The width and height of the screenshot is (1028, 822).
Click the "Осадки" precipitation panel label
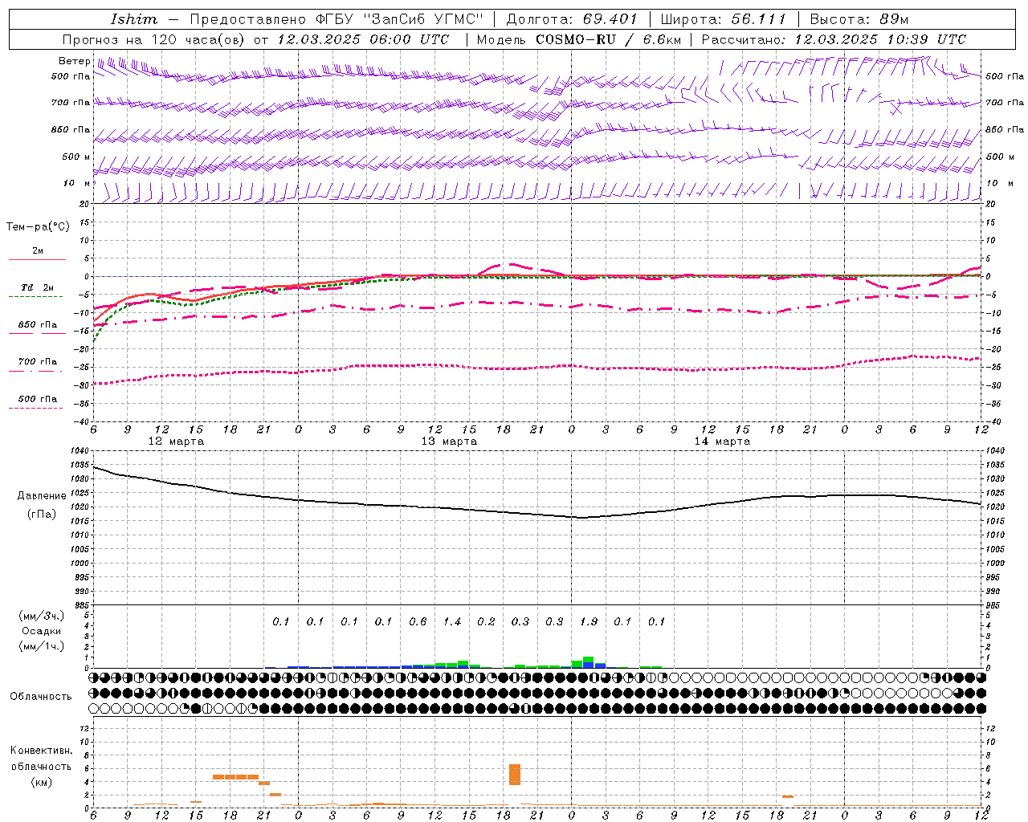click(42, 631)
